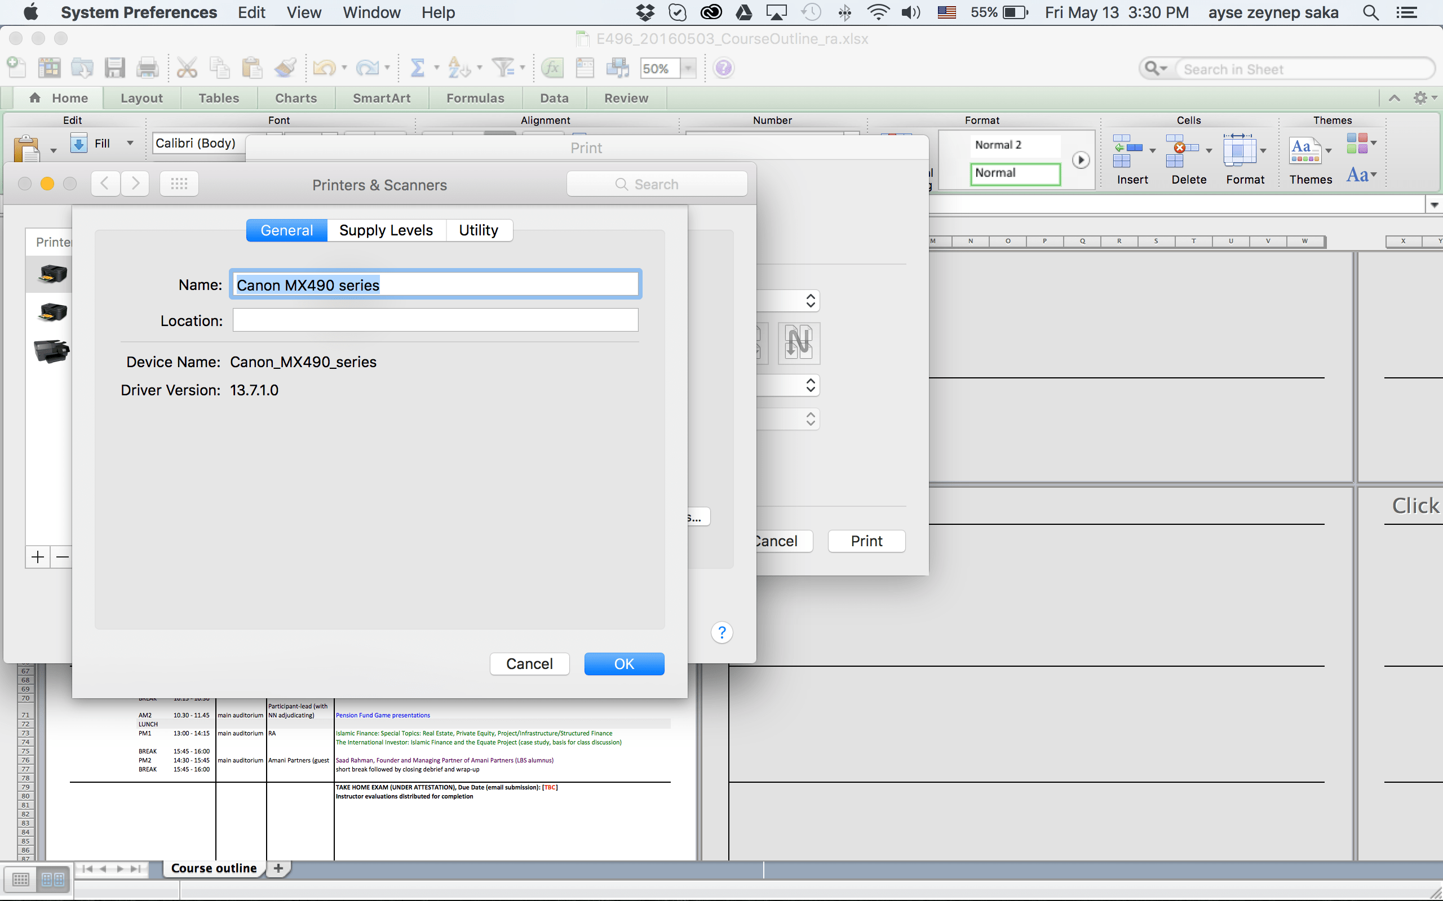The width and height of the screenshot is (1443, 901).
Task: Click the Insert Function (fx) icon
Action: point(552,68)
